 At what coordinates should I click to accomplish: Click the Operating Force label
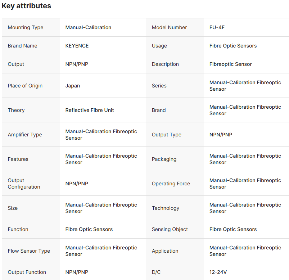pyautogui.click(x=171, y=184)
